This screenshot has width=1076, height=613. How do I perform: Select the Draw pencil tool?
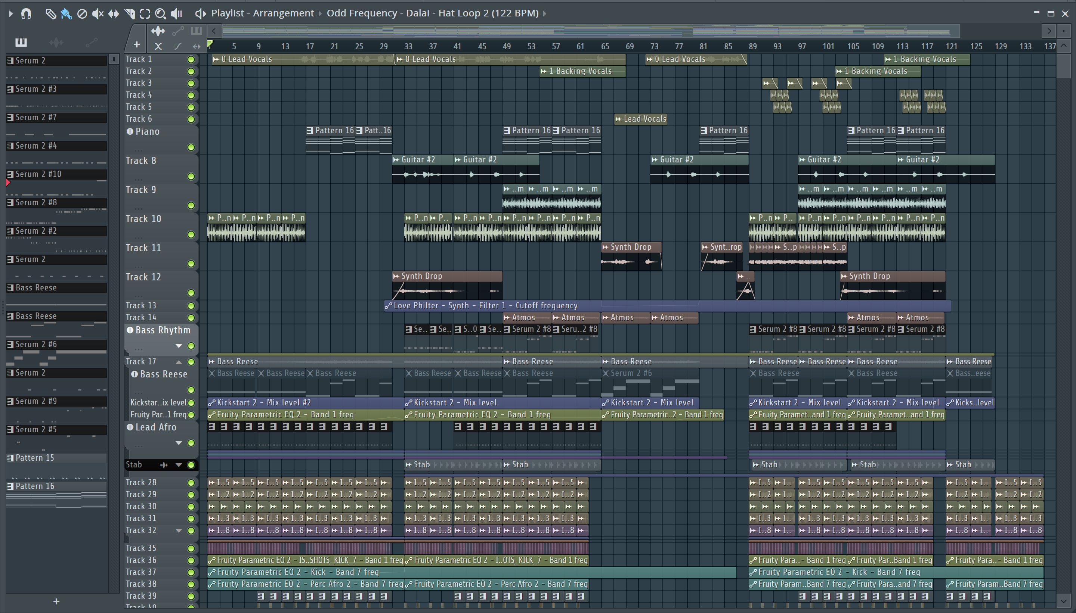pos(50,13)
